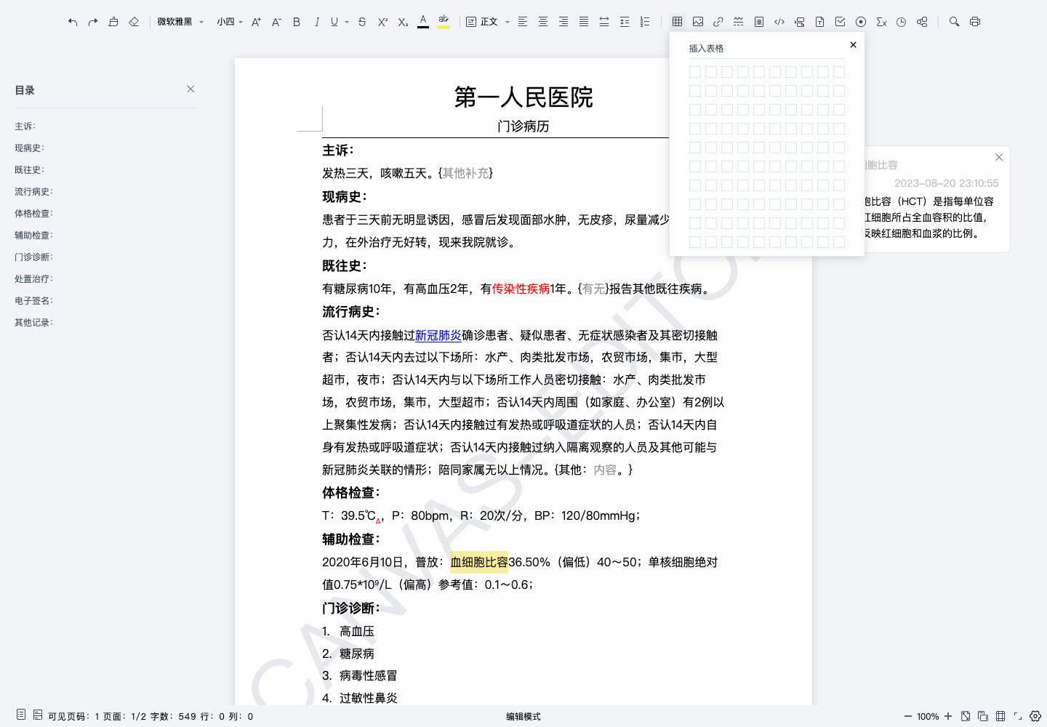
Task: Align text left
Action: [523, 22]
